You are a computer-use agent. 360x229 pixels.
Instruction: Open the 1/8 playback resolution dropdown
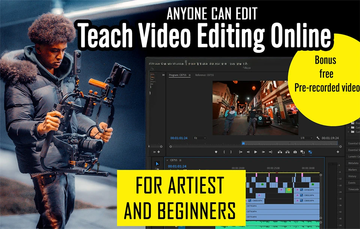click(x=306, y=138)
